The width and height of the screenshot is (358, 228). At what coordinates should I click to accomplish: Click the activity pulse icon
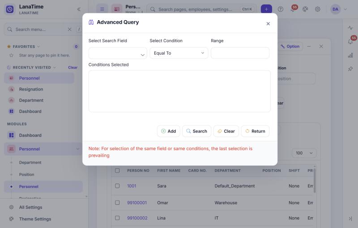pos(350,28)
